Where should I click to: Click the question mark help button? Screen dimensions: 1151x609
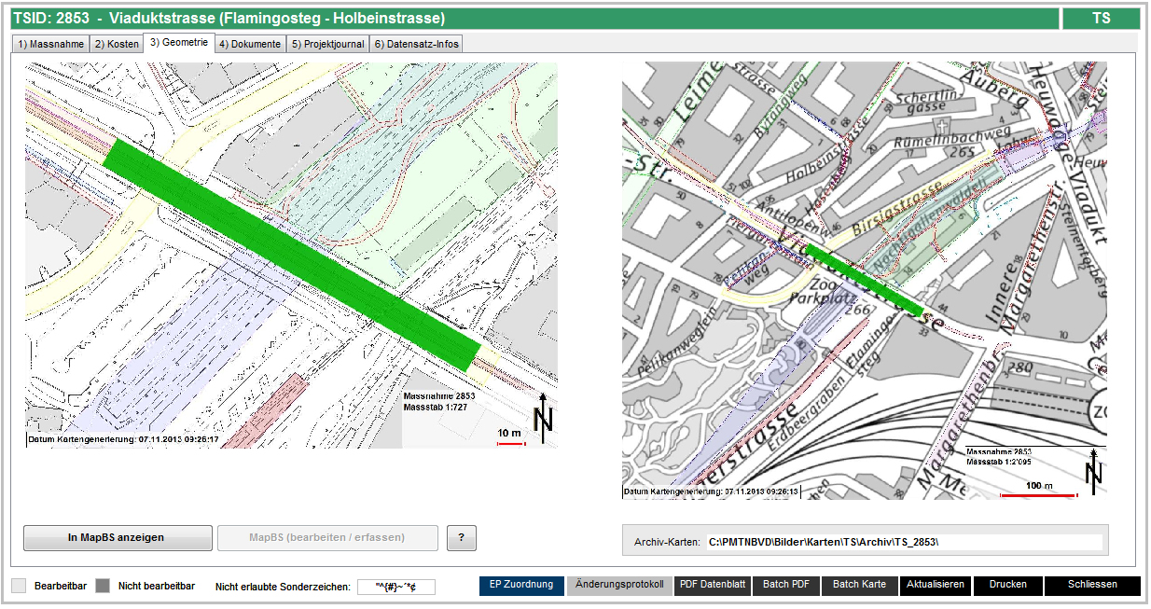pos(461,538)
